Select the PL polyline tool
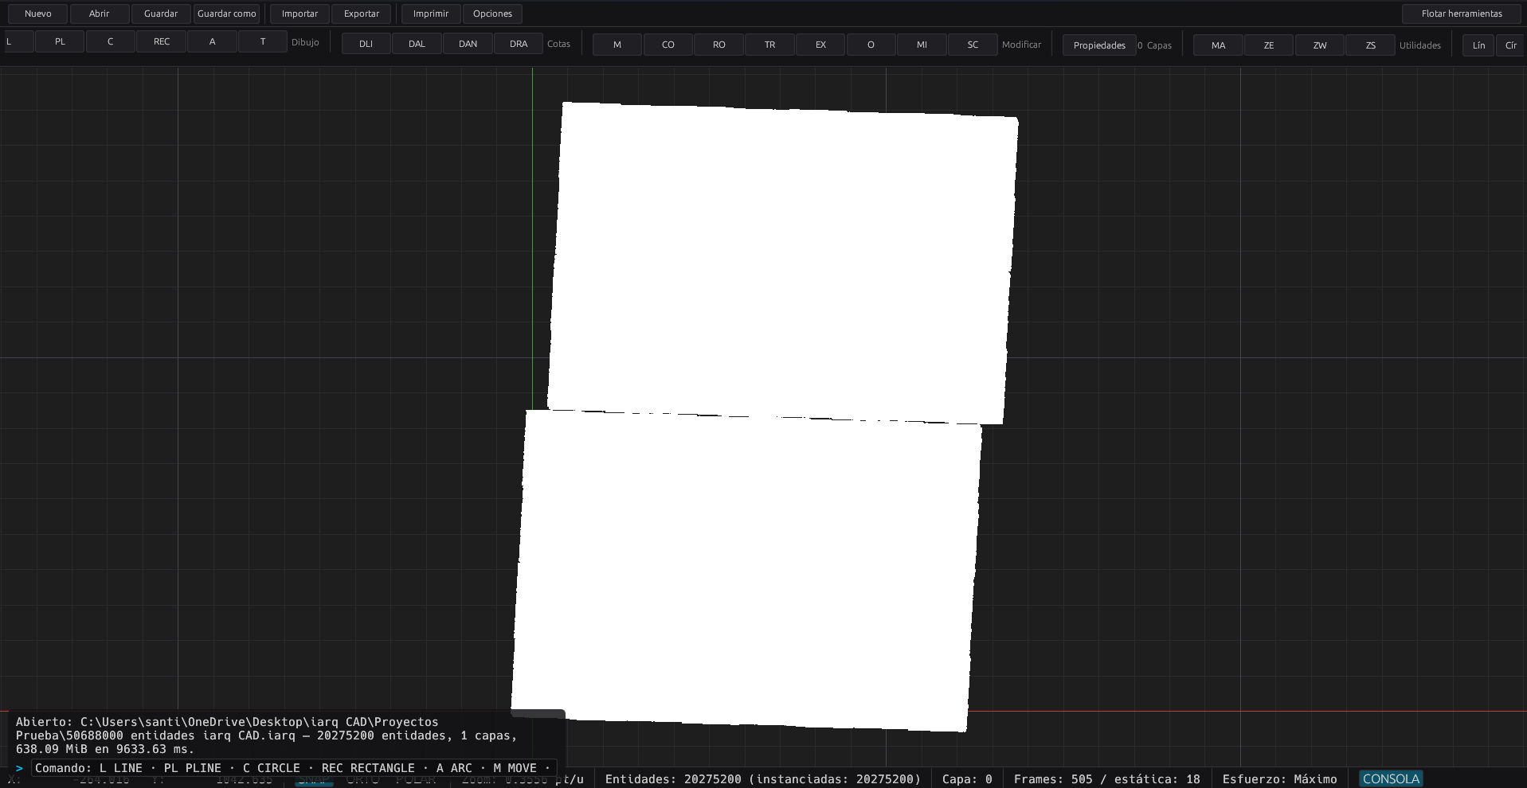Viewport: 1527px width, 788px height. pyautogui.click(x=60, y=41)
